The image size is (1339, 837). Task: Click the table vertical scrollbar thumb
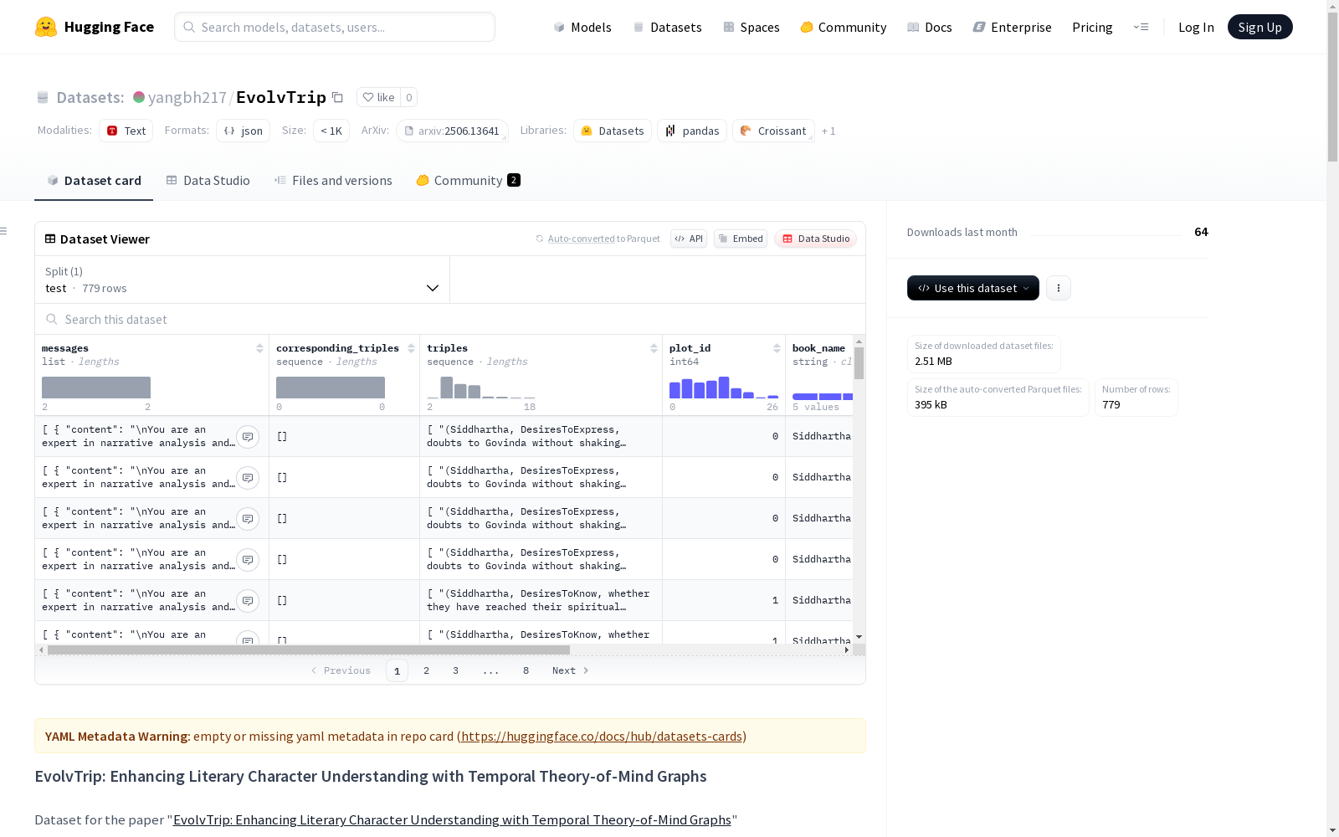point(859,363)
